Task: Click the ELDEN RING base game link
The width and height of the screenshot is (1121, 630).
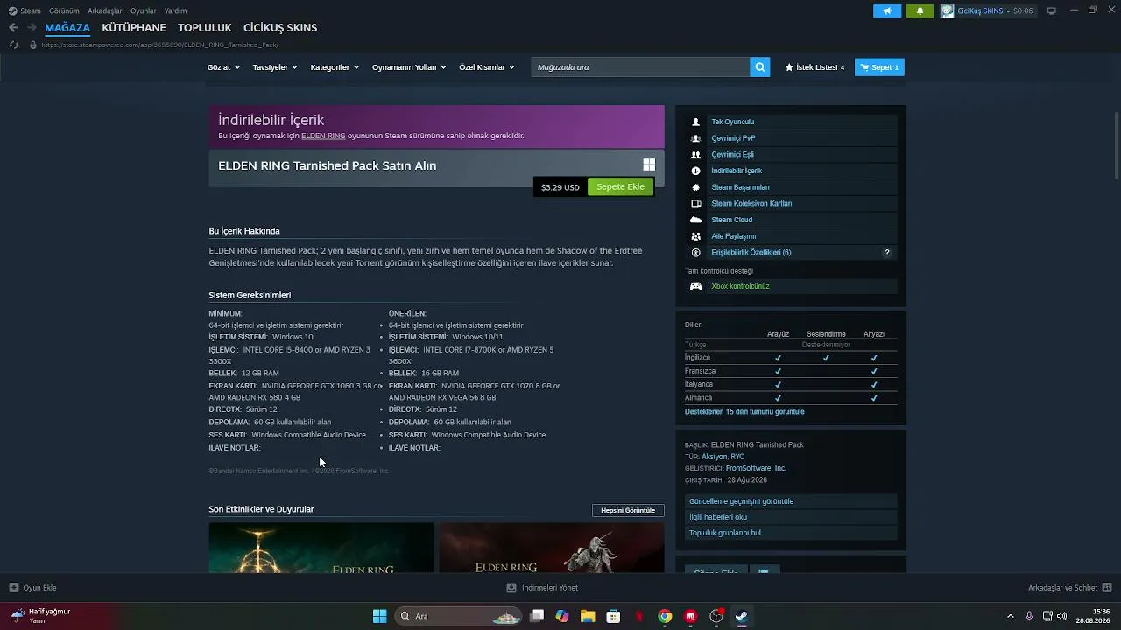Action: coord(323,136)
